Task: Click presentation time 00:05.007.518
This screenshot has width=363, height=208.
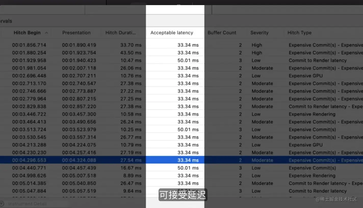Action: (79, 176)
